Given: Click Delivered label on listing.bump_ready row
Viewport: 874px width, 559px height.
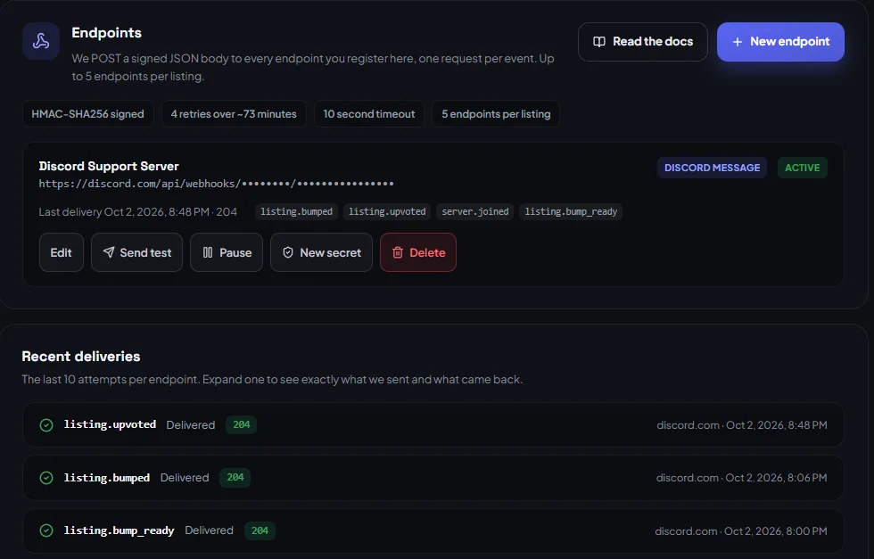Looking at the screenshot, I should point(209,530).
